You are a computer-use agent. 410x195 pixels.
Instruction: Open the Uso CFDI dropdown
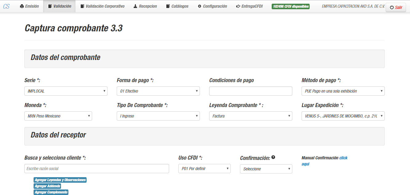click(x=205, y=169)
